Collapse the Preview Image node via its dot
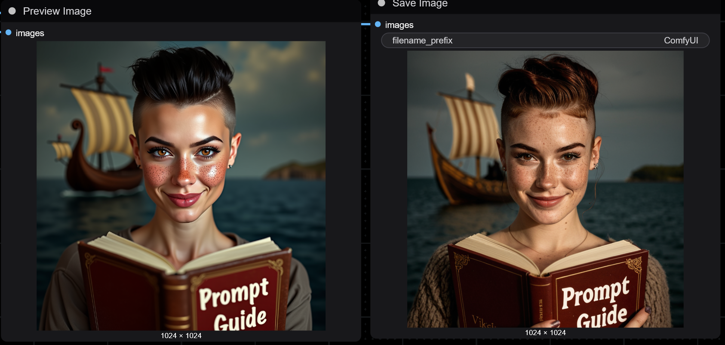Image resolution: width=725 pixels, height=345 pixels. pyautogui.click(x=12, y=11)
